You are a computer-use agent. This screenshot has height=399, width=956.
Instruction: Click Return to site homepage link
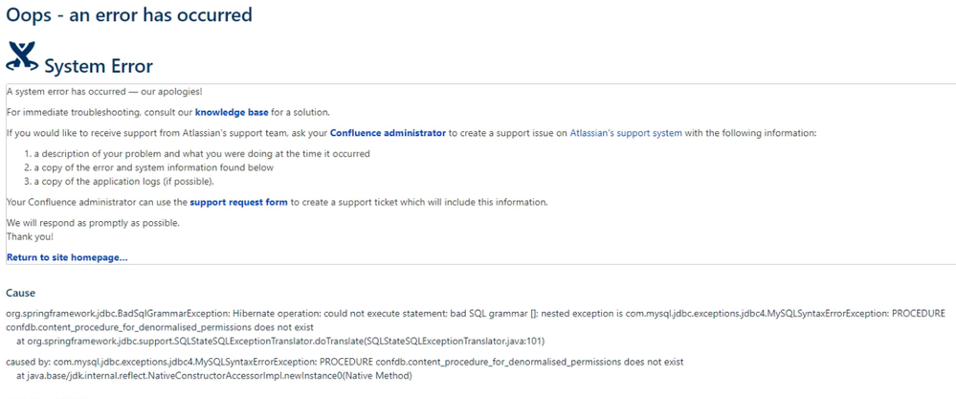point(67,257)
